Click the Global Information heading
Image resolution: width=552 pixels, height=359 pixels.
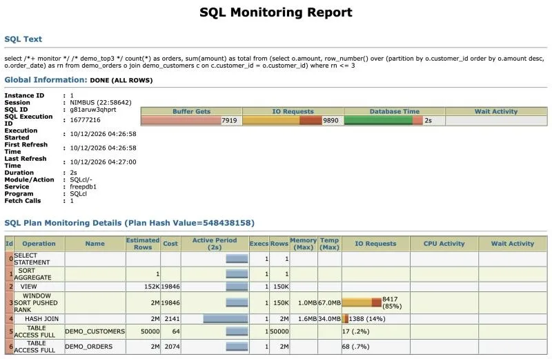point(46,80)
